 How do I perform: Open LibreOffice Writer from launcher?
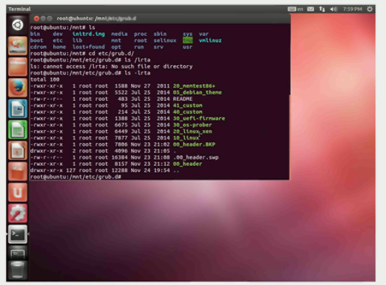coord(17,108)
